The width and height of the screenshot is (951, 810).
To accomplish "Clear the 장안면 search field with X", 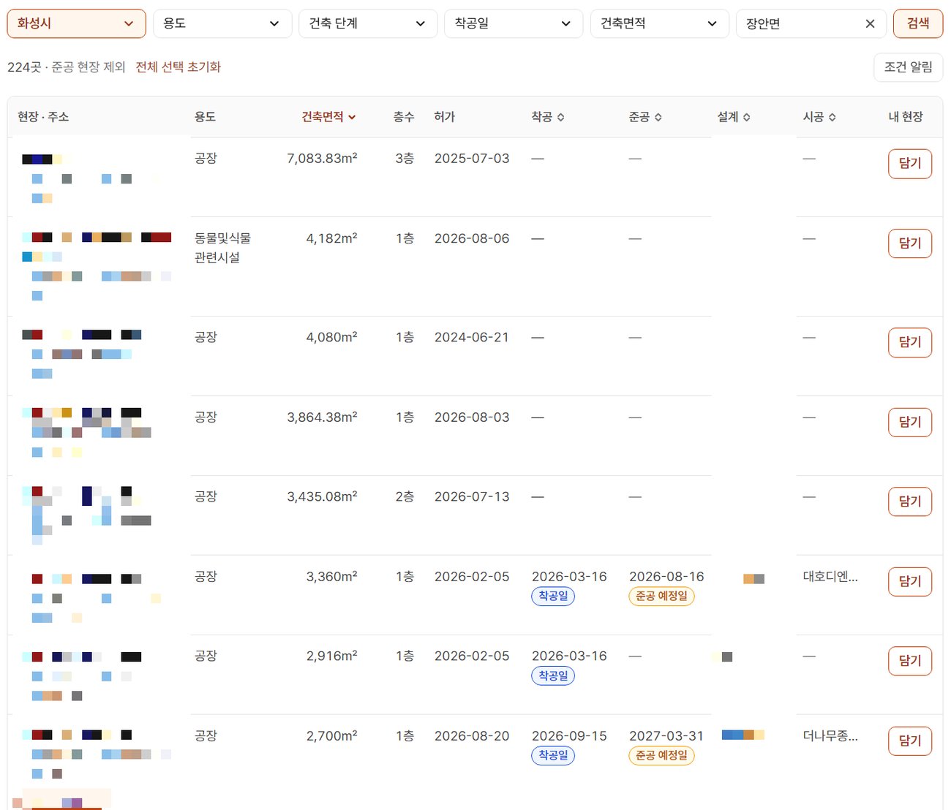I will tap(870, 23).
